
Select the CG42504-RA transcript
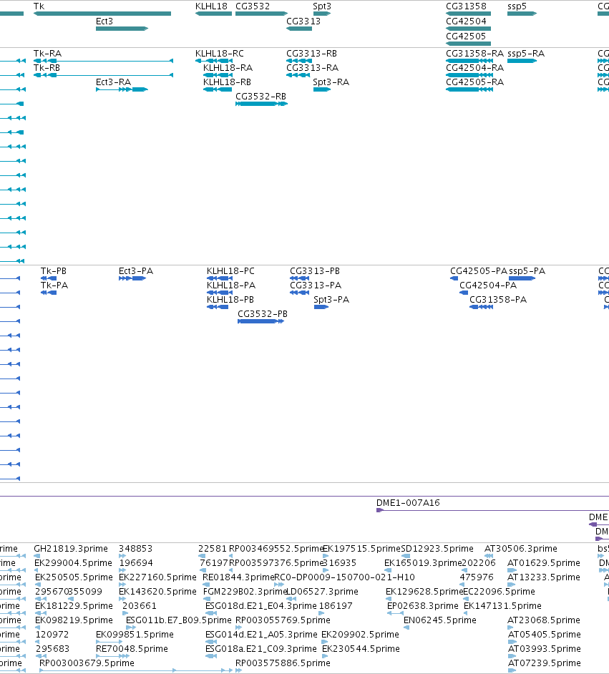tap(469, 75)
